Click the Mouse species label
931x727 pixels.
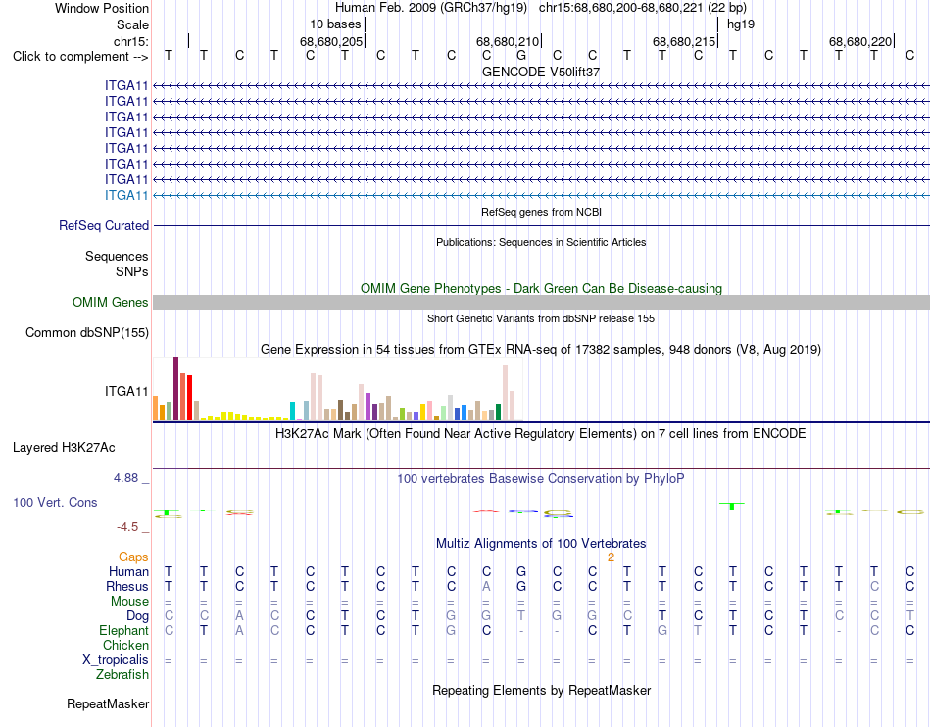click(x=129, y=602)
